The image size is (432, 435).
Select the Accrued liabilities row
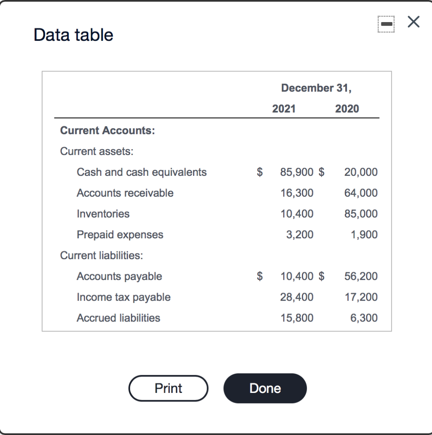pos(118,318)
